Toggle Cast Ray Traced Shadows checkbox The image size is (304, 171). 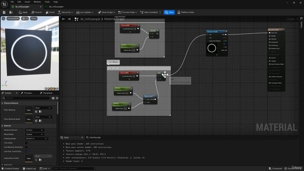click(x=27, y=152)
